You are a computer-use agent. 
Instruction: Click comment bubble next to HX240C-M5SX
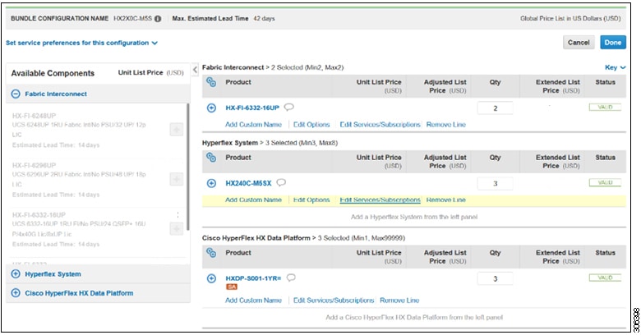pyautogui.click(x=281, y=182)
